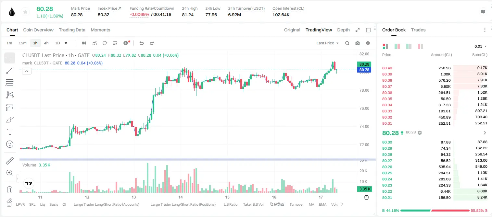The image size is (492, 217).
Task: Click the 80.37 ask price row
Action: coord(435,86)
